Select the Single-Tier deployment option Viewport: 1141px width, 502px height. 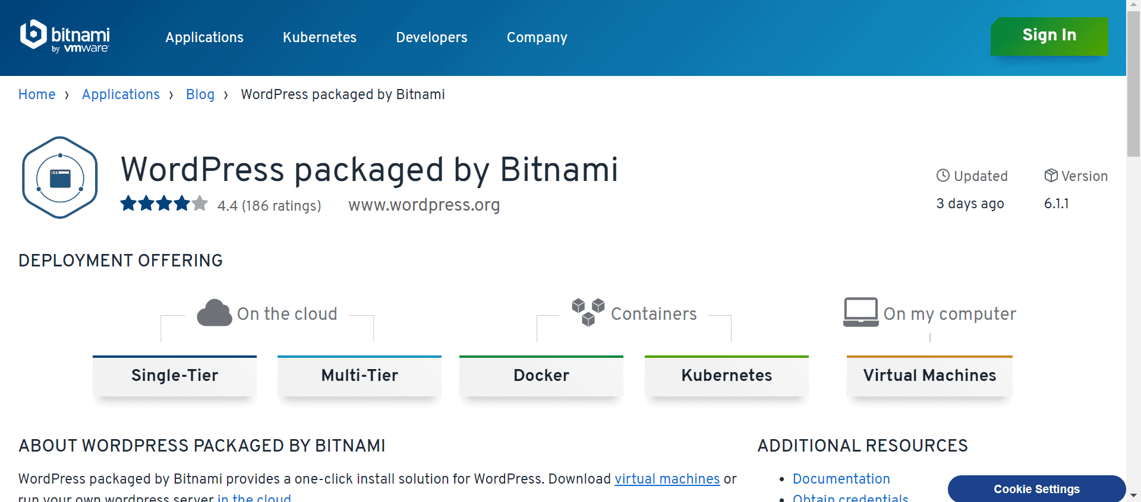(x=175, y=376)
